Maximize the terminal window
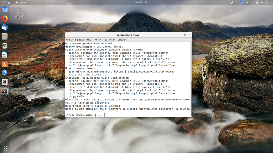Screen dimensions: 273x153 185,35
